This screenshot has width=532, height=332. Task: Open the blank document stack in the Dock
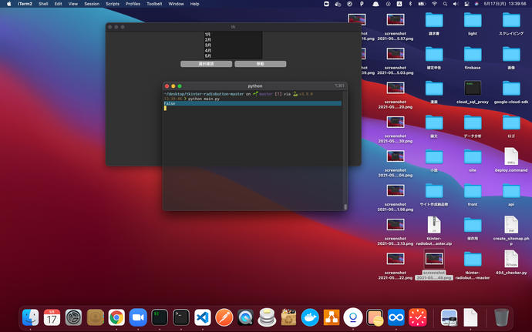[x=470, y=318]
